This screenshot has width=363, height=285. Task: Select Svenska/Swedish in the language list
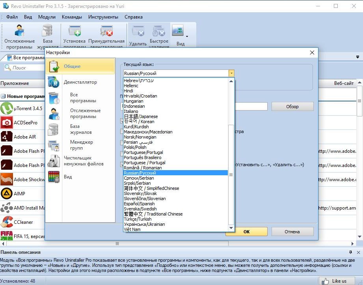175,209
